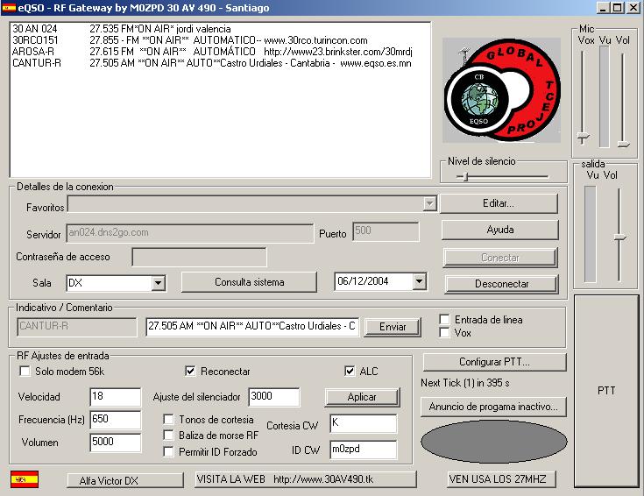Image resolution: width=644 pixels, height=496 pixels.
Task: Enable the Solo modem 56k checkbox
Action: click(x=25, y=372)
